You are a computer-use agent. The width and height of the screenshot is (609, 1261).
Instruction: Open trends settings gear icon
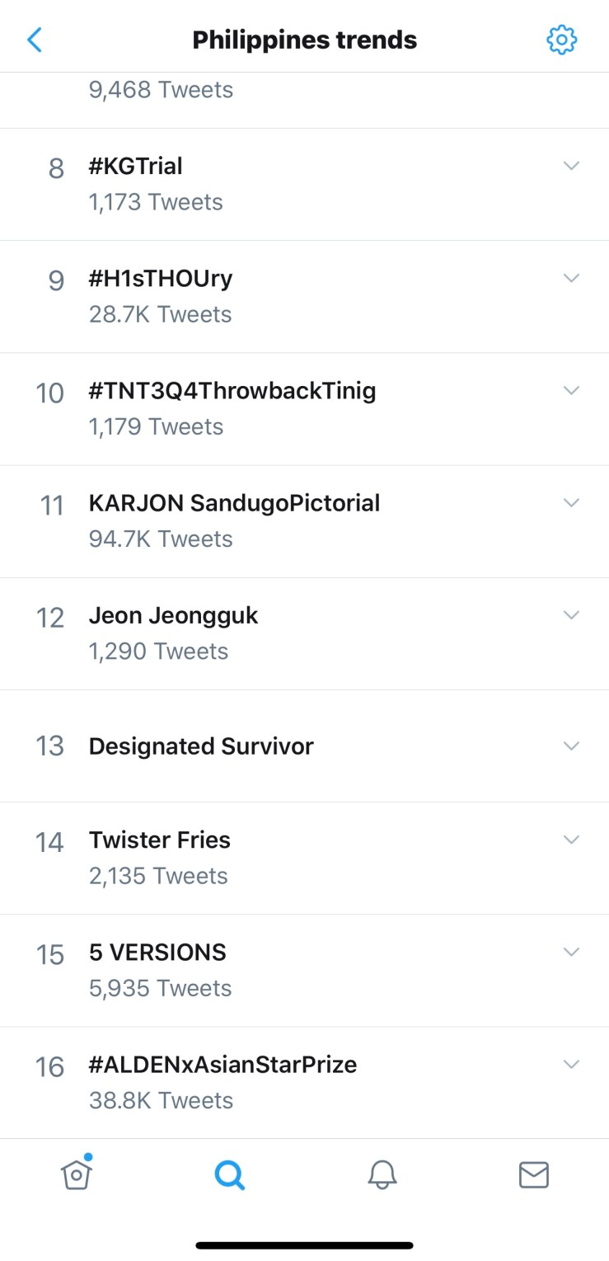[x=562, y=40]
